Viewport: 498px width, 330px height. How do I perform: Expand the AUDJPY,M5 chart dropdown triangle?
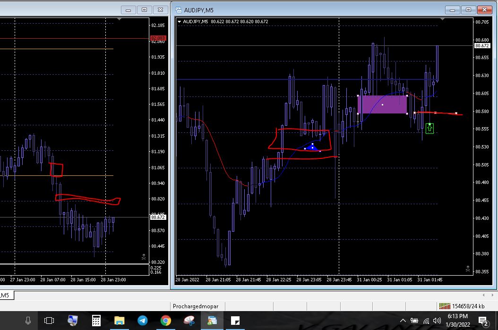click(180, 21)
